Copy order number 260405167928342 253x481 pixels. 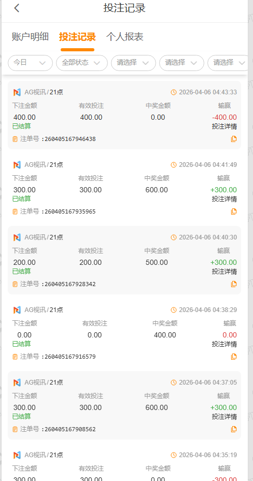234,284
